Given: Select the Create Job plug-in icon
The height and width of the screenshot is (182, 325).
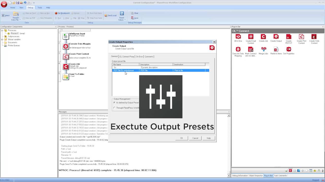Looking at the screenshot, I should click(x=263, y=37).
